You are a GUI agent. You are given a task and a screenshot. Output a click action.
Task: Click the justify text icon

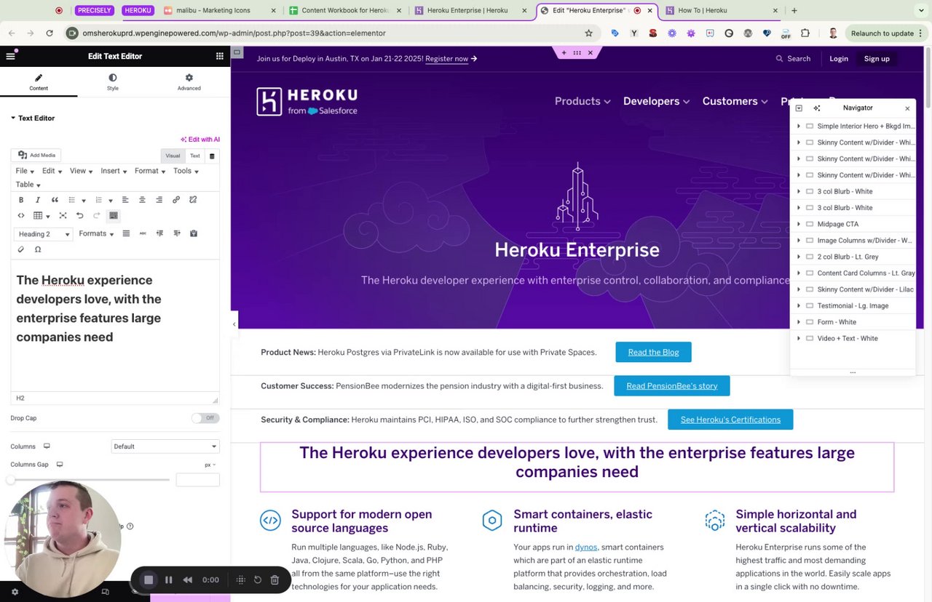coord(126,233)
